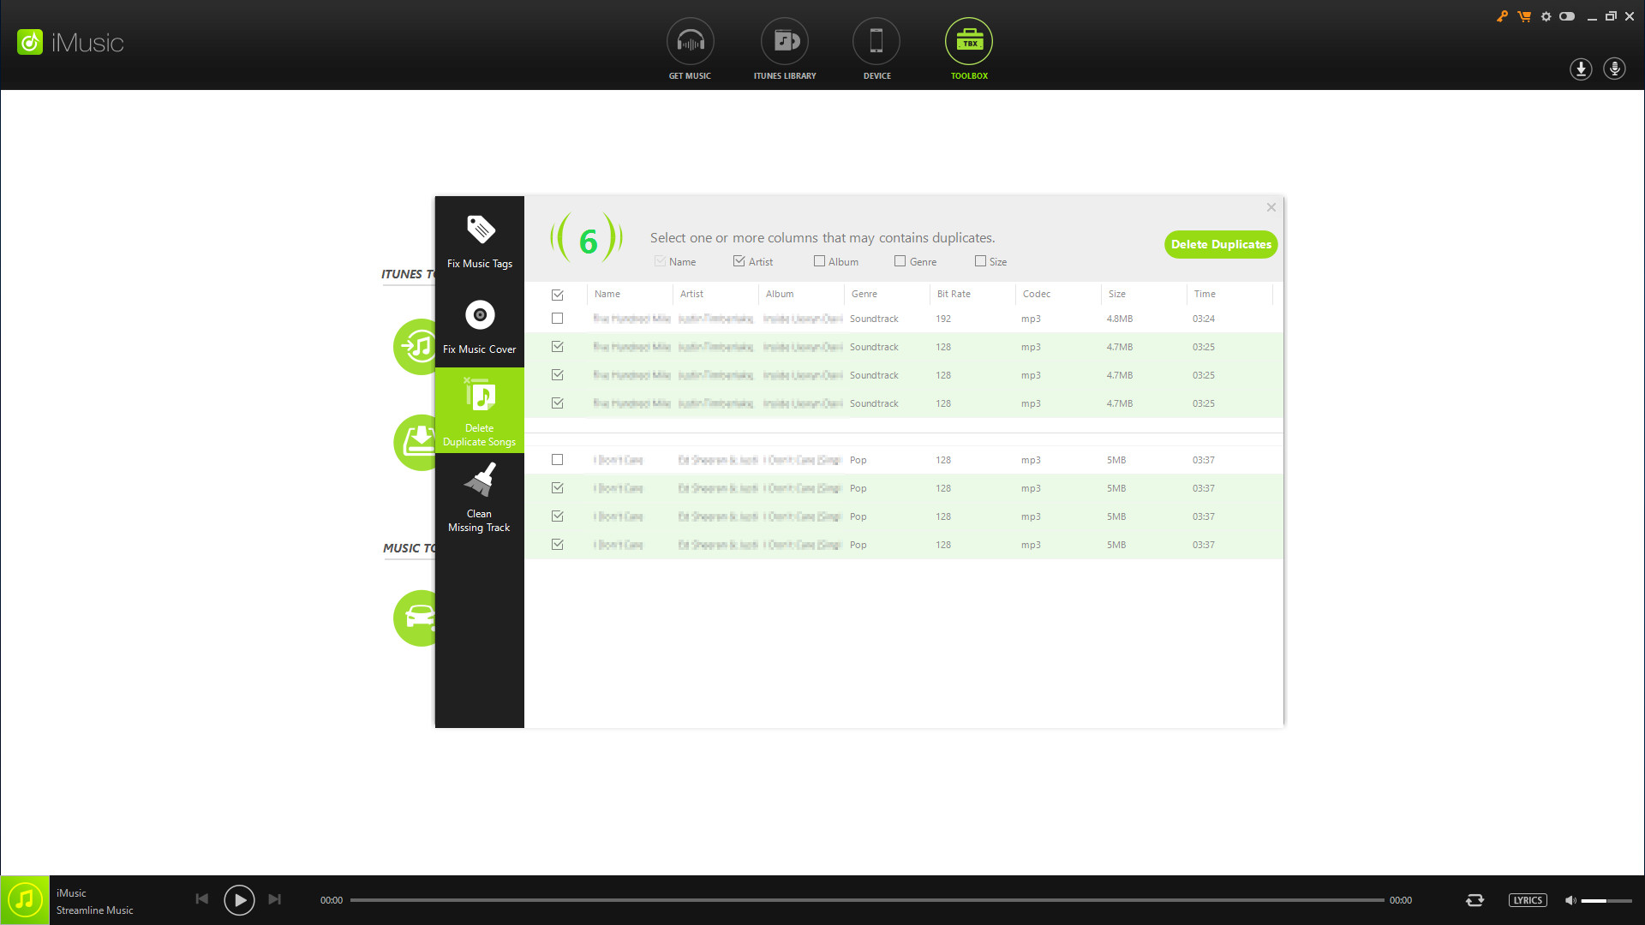This screenshot has height=925, width=1645.
Task: Open the Delete Duplicate Songs tool
Action: 479,411
